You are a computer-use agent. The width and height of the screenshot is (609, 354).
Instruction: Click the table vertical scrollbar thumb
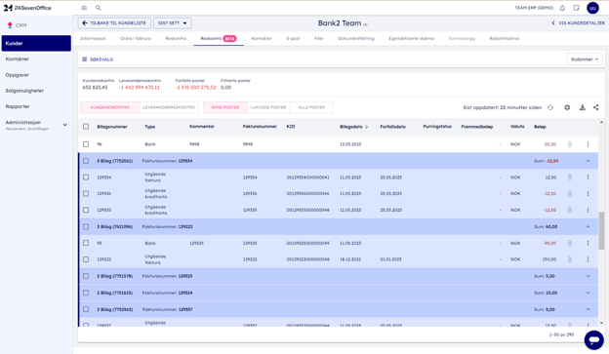click(601, 230)
